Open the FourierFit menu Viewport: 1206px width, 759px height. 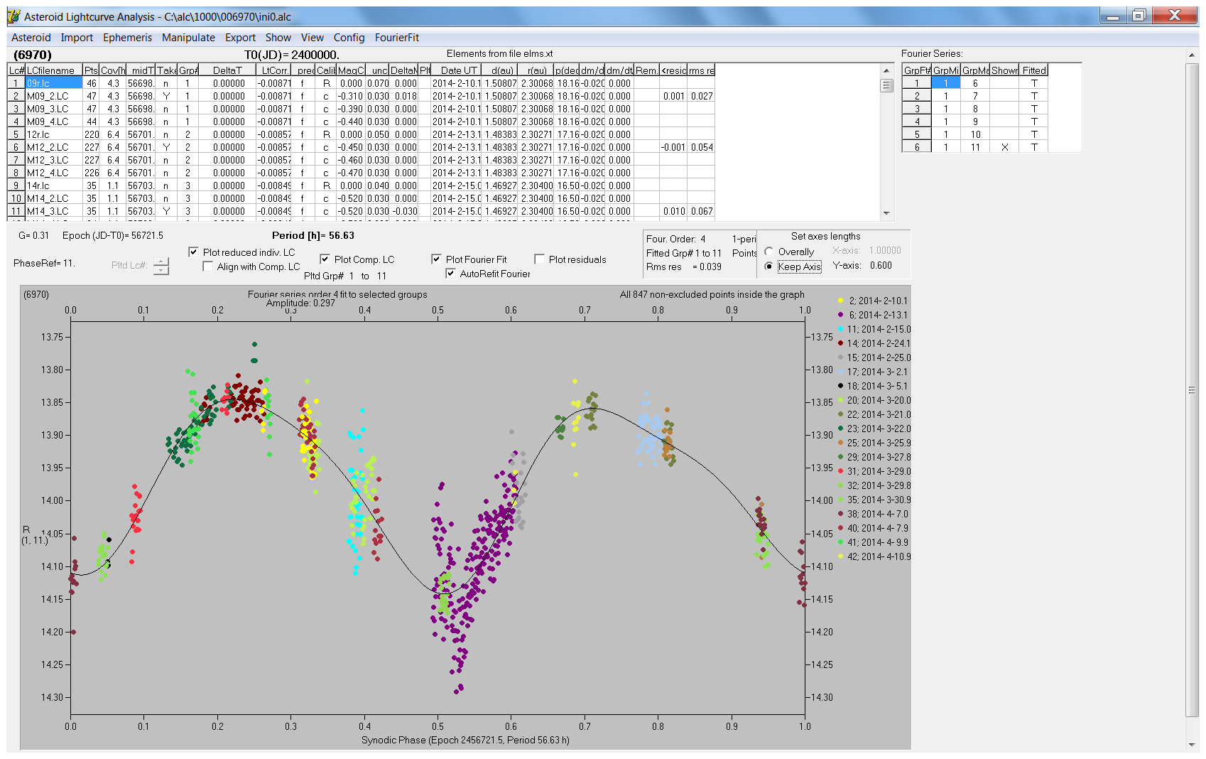(397, 38)
